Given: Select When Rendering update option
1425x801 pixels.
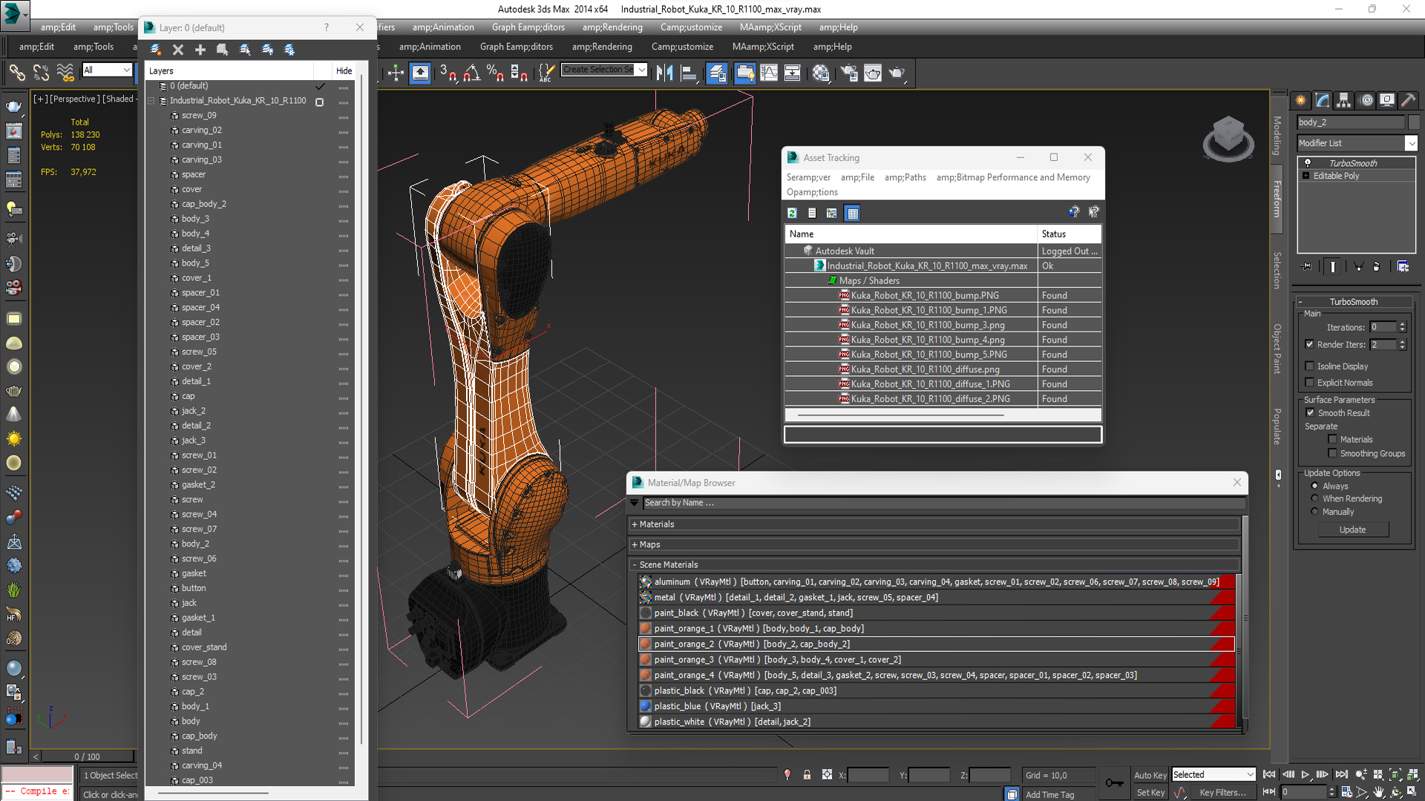Looking at the screenshot, I should coord(1314,498).
